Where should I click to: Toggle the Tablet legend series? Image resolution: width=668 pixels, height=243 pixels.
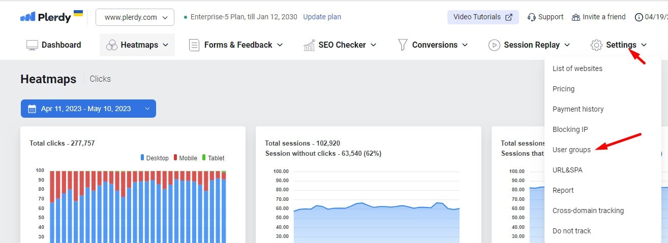[x=213, y=158]
